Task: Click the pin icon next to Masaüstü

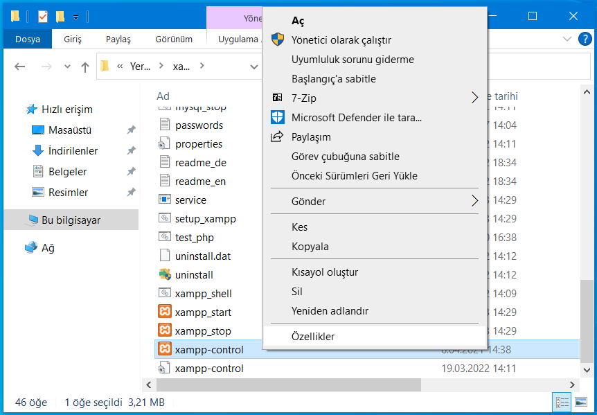Action: [x=131, y=130]
